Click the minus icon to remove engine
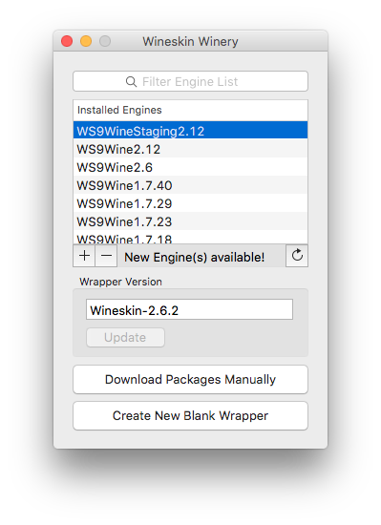Image resolution: width=381 pixels, height=525 pixels. pyautogui.click(x=106, y=256)
